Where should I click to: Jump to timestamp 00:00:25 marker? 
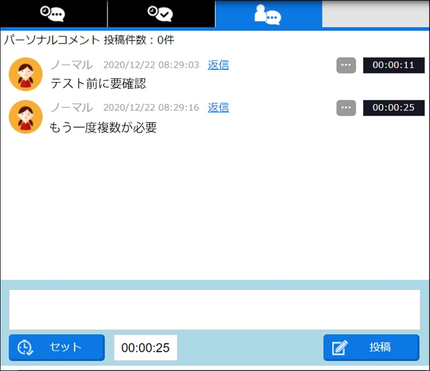[394, 108]
